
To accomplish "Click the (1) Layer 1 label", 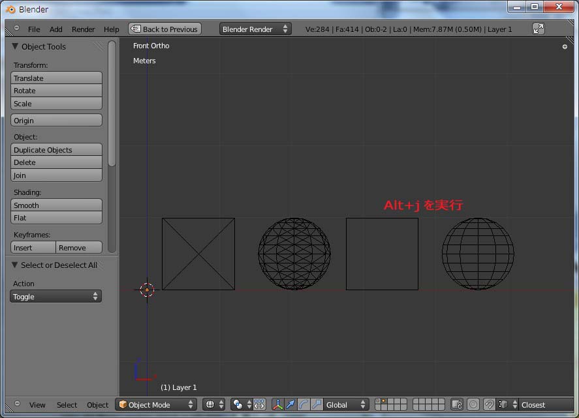I will click(179, 387).
